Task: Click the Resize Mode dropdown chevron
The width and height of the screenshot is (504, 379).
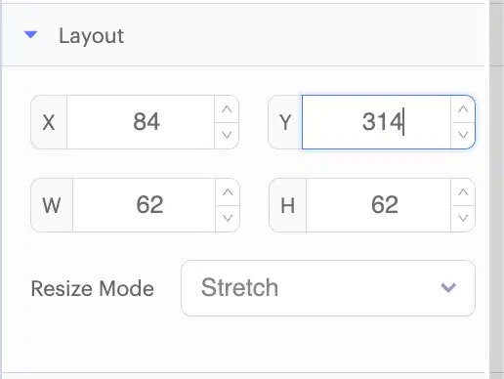Action: click(448, 287)
